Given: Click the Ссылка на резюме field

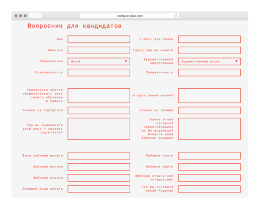Looking at the screenshot, I should (x=209, y=110).
